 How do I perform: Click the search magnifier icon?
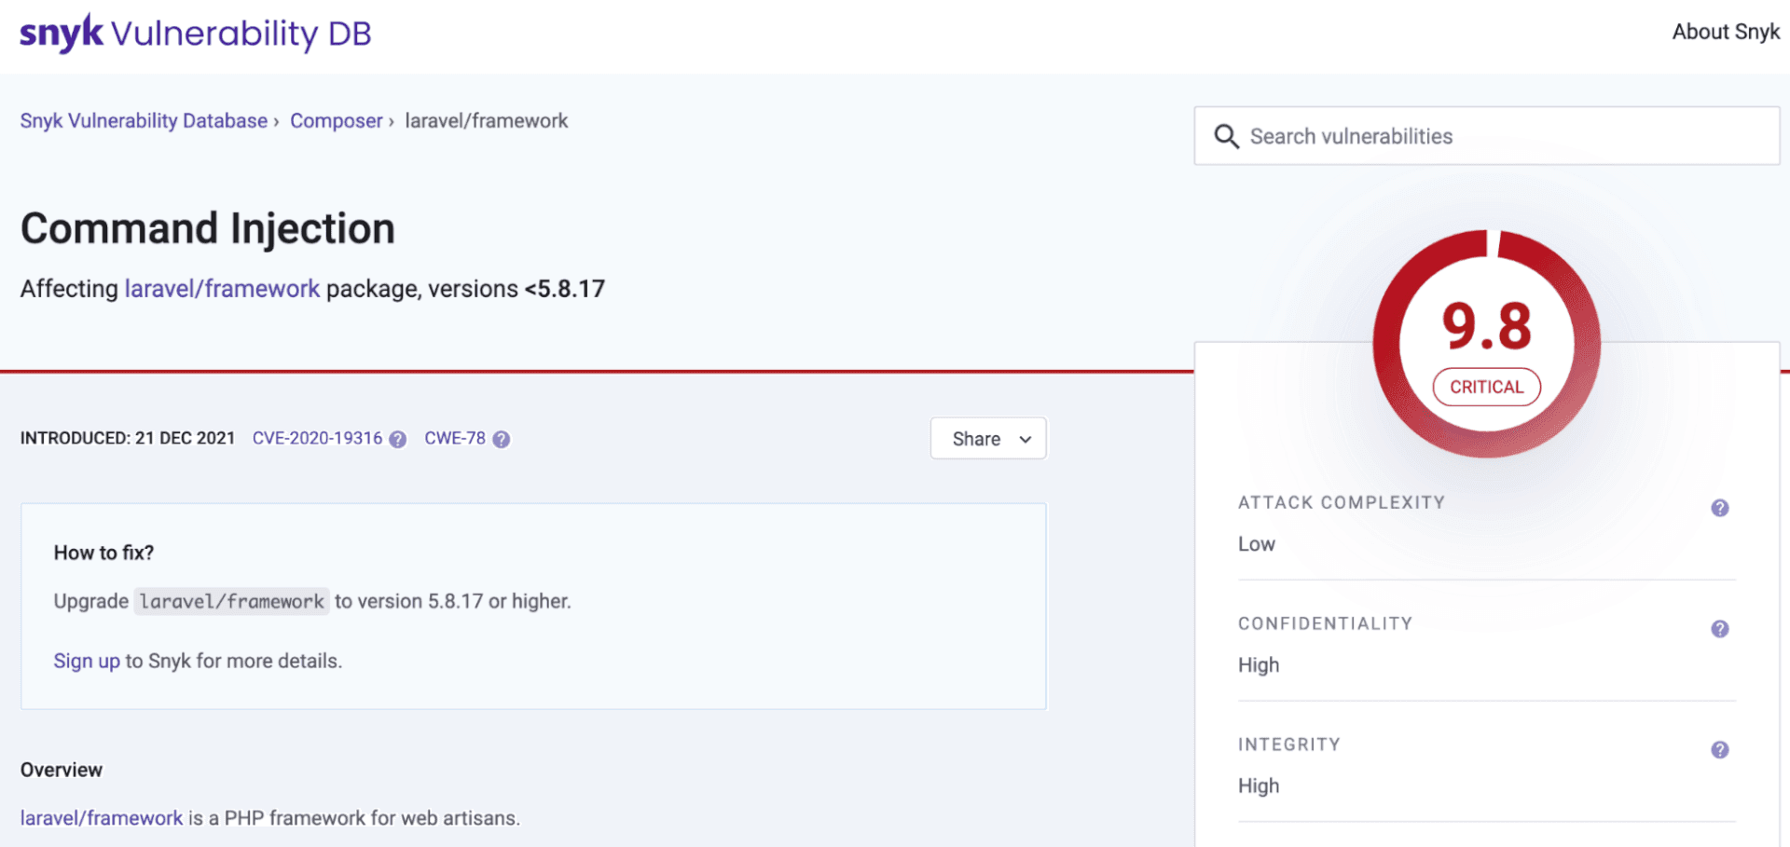pyautogui.click(x=1226, y=137)
